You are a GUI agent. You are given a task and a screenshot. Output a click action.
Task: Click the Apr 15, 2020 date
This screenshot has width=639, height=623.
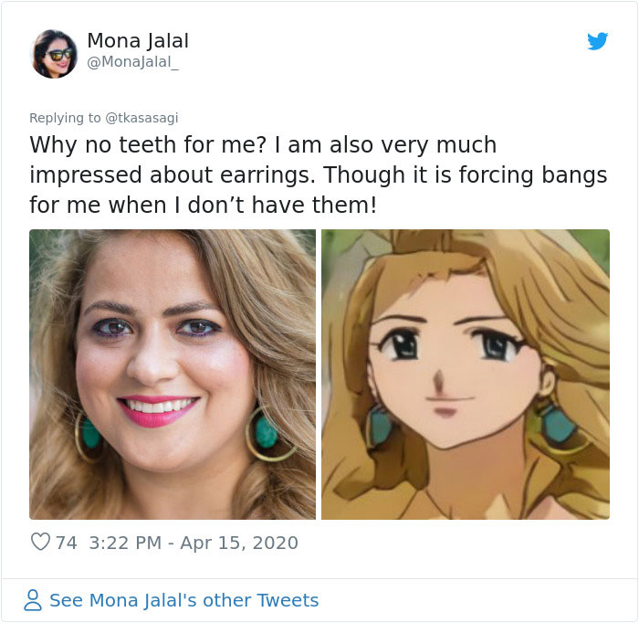pos(239,543)
